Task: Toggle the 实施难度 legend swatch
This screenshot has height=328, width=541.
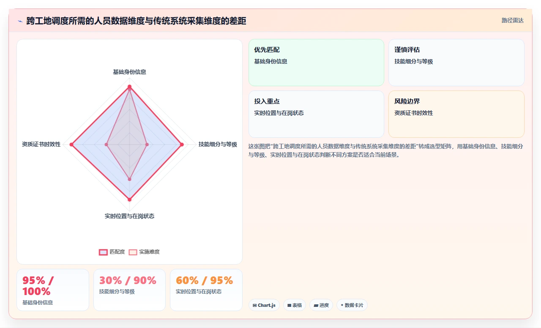Action: coord(133,252)
